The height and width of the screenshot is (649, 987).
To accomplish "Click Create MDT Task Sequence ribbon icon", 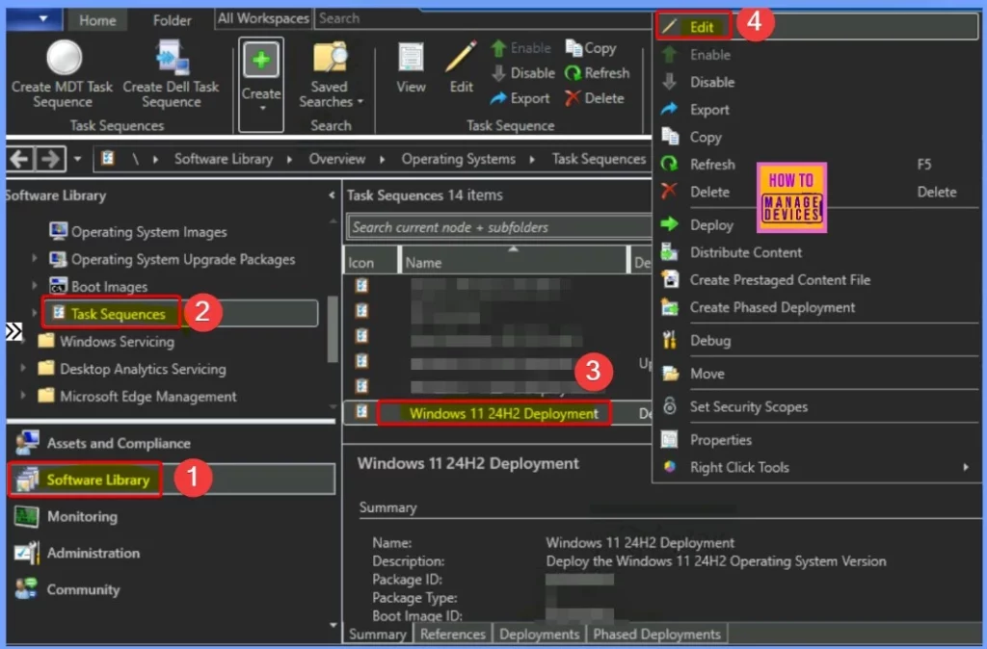I will 63,73.
